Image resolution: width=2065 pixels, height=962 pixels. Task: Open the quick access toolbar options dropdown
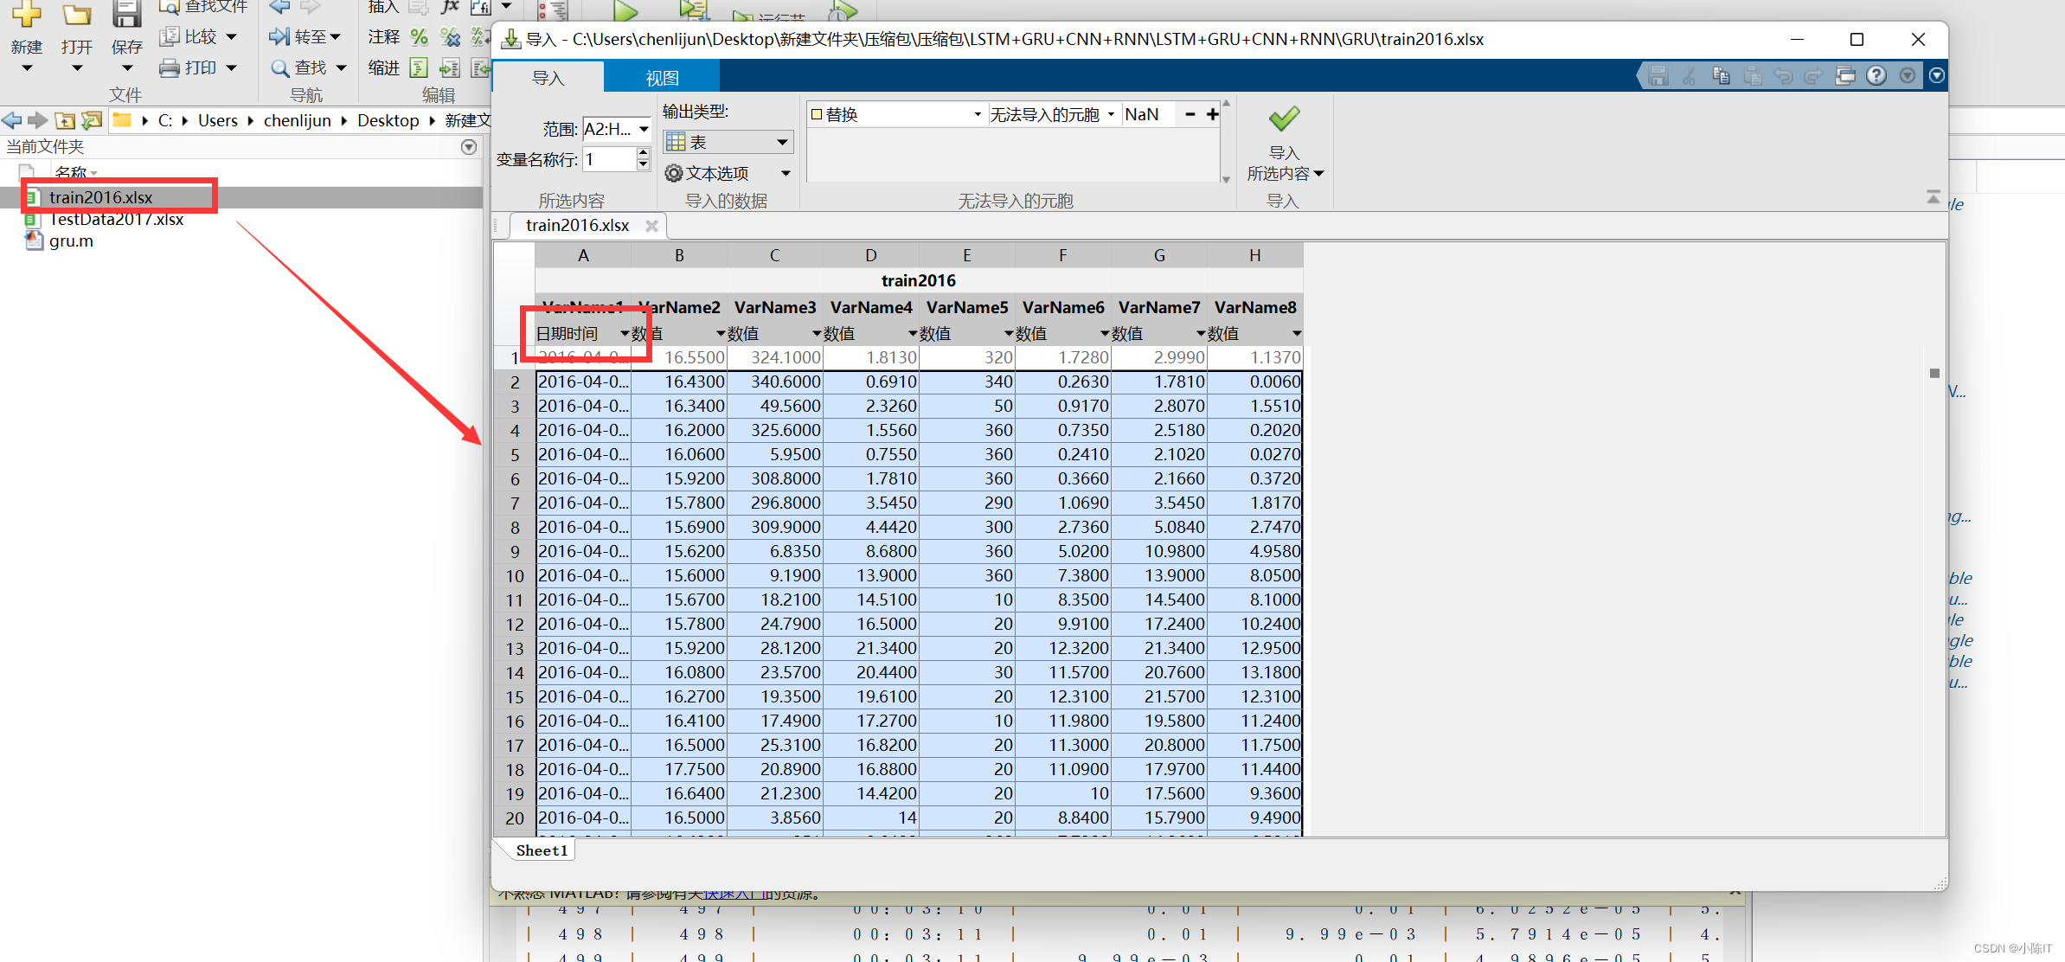(x=1937, y=75)
